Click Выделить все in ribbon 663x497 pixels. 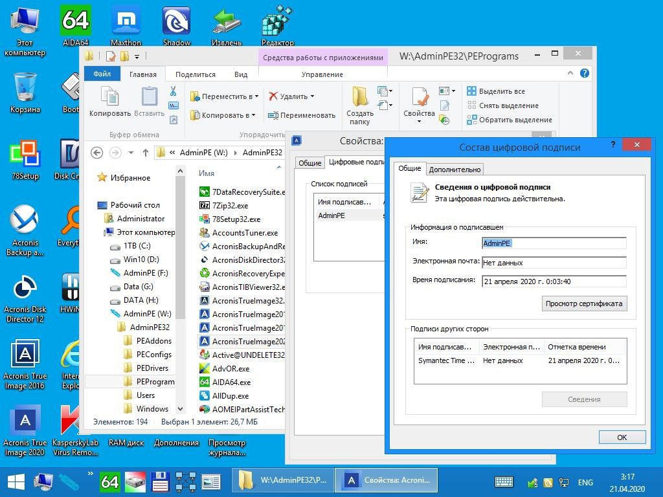[496, 91]
